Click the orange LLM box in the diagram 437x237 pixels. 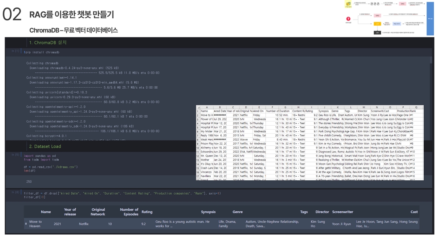click(377, 24)
